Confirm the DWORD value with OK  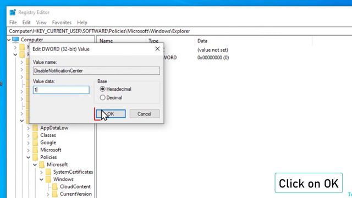pos(111,114)
